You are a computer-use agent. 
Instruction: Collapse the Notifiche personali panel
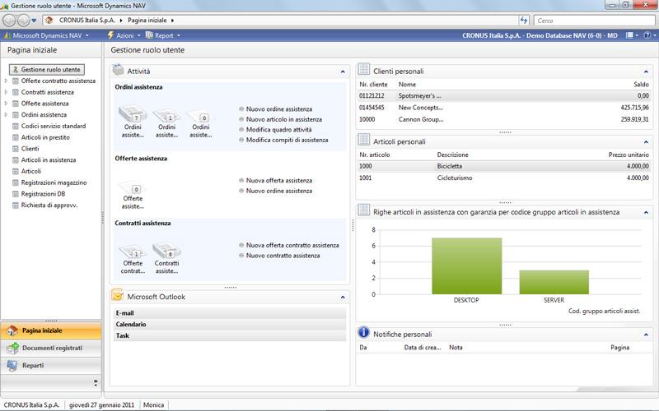[646, 335]
